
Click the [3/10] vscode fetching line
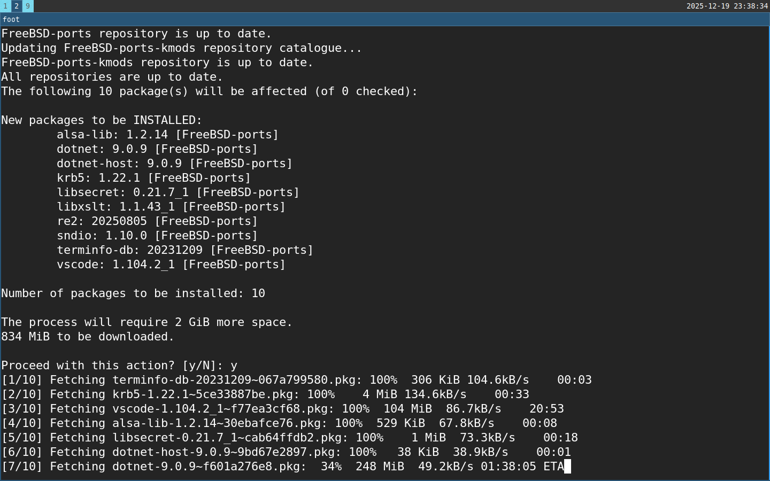282,409
